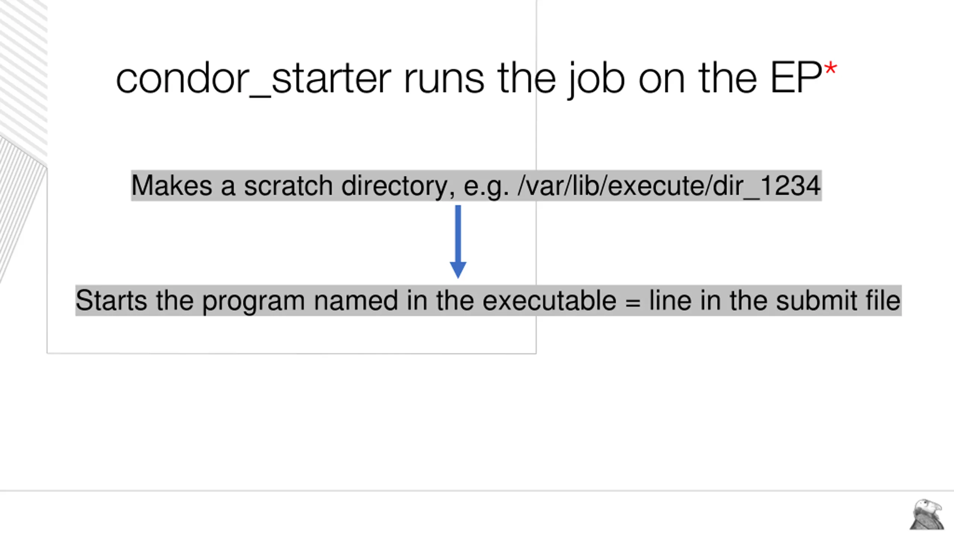Click the e.g. abbreviation
The width and height of the screenshot is (954, 537).
(486, 186)
